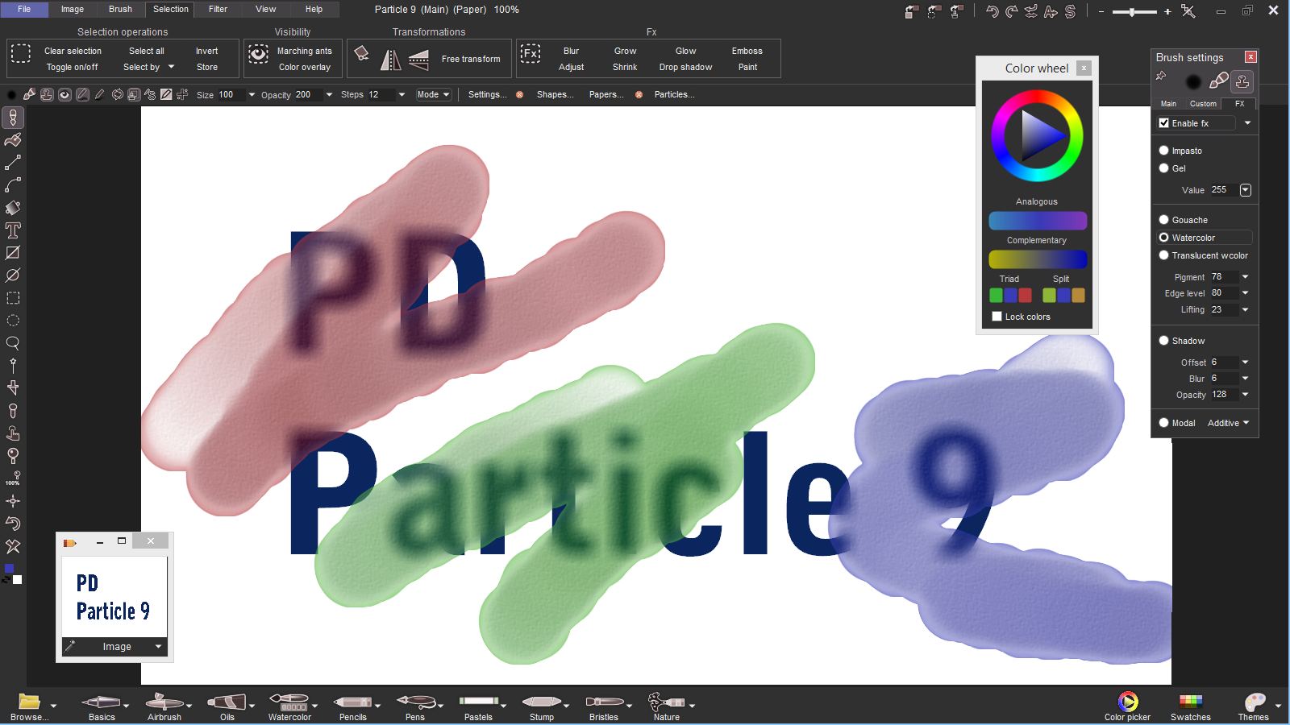Screen dimensions: 1290x725
Task: Open the Filter menu
Action: coord(218,10)
